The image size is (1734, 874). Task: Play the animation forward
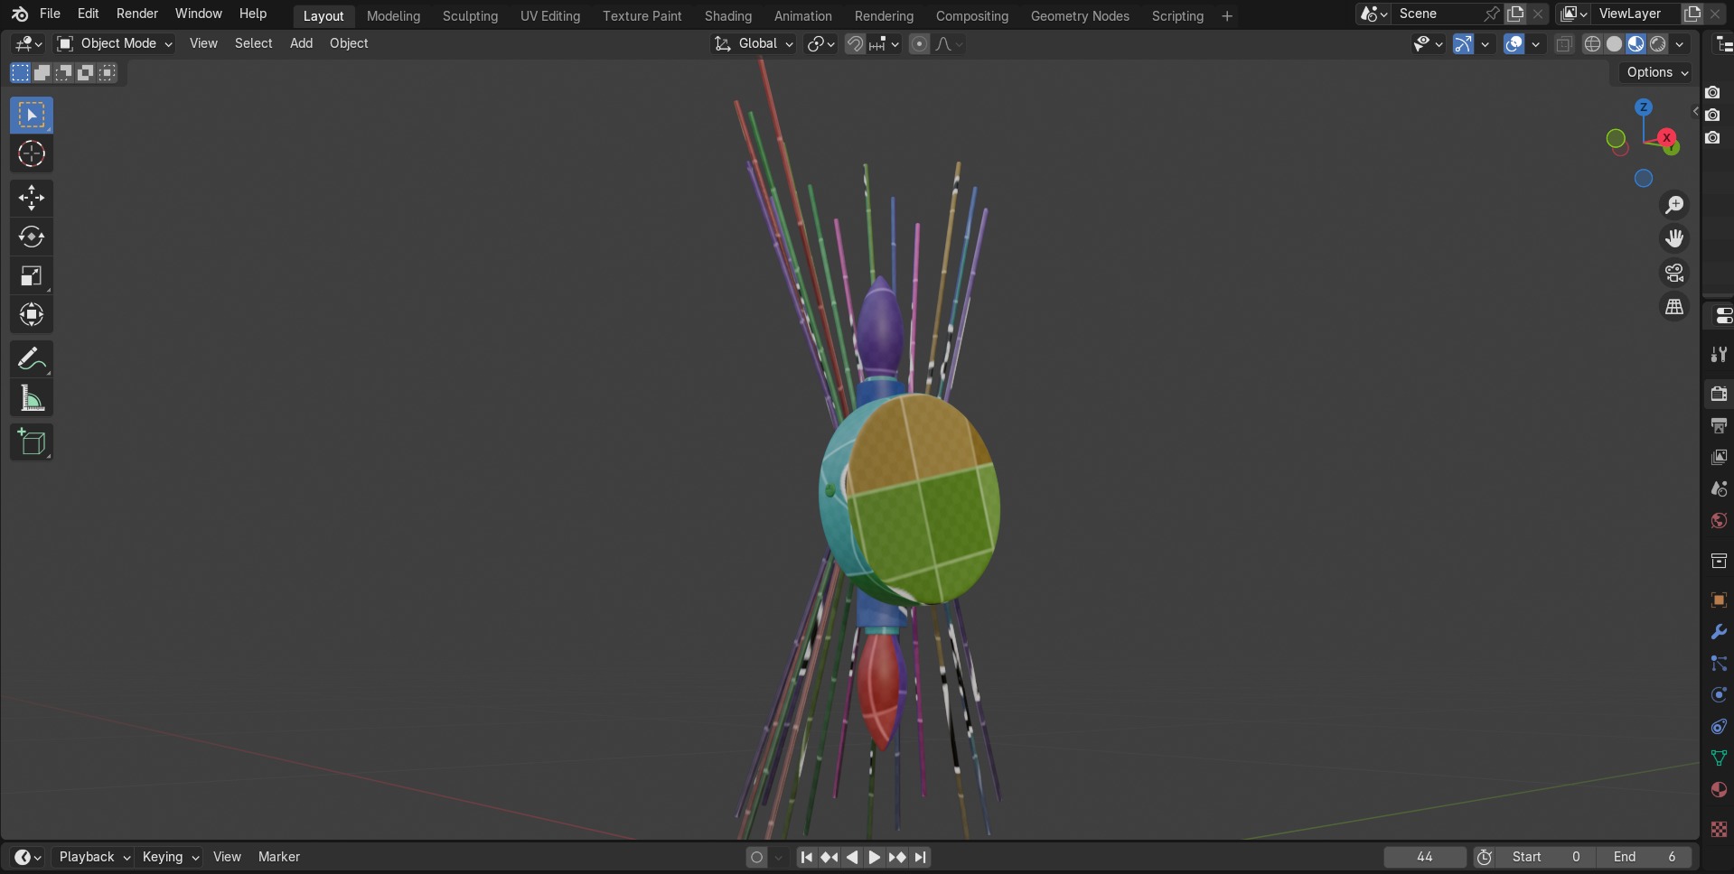[x=874, y=857]
